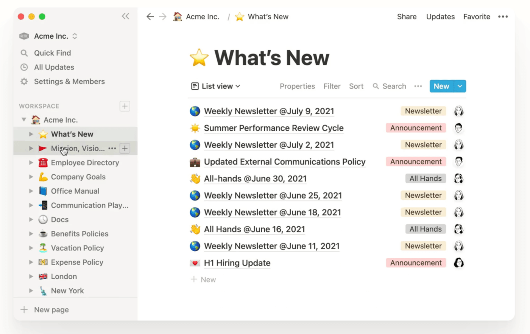Image resolution: width=530 pixels, height=334 pixels.
Task: Expand the Employee Directory tree toggle
Action: pos(31,163)
